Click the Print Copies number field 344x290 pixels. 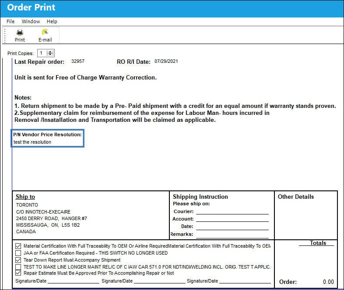coord(42,53)
